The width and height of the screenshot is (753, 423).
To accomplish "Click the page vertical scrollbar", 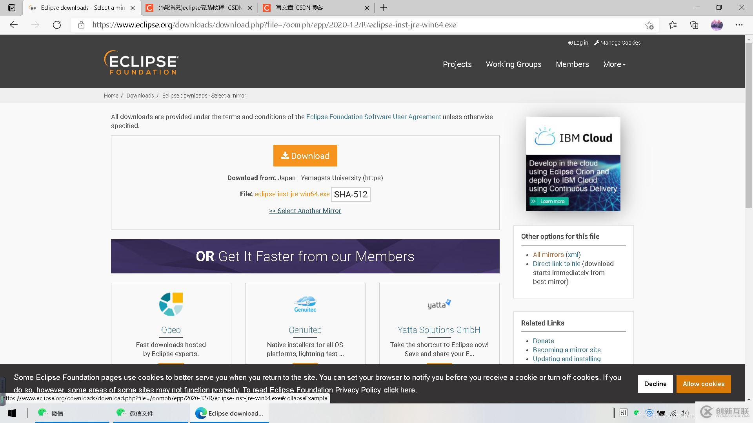I will (x=749, y=155).
